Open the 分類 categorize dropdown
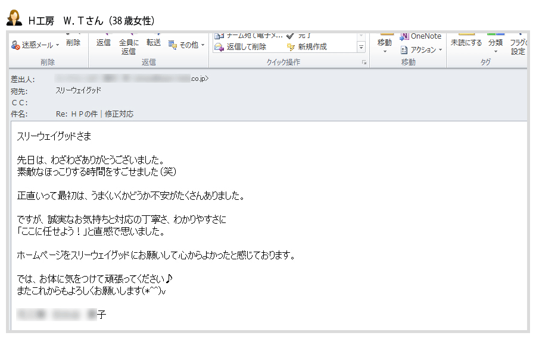This screenshot has height=342, width=536. tap(496, 45)
